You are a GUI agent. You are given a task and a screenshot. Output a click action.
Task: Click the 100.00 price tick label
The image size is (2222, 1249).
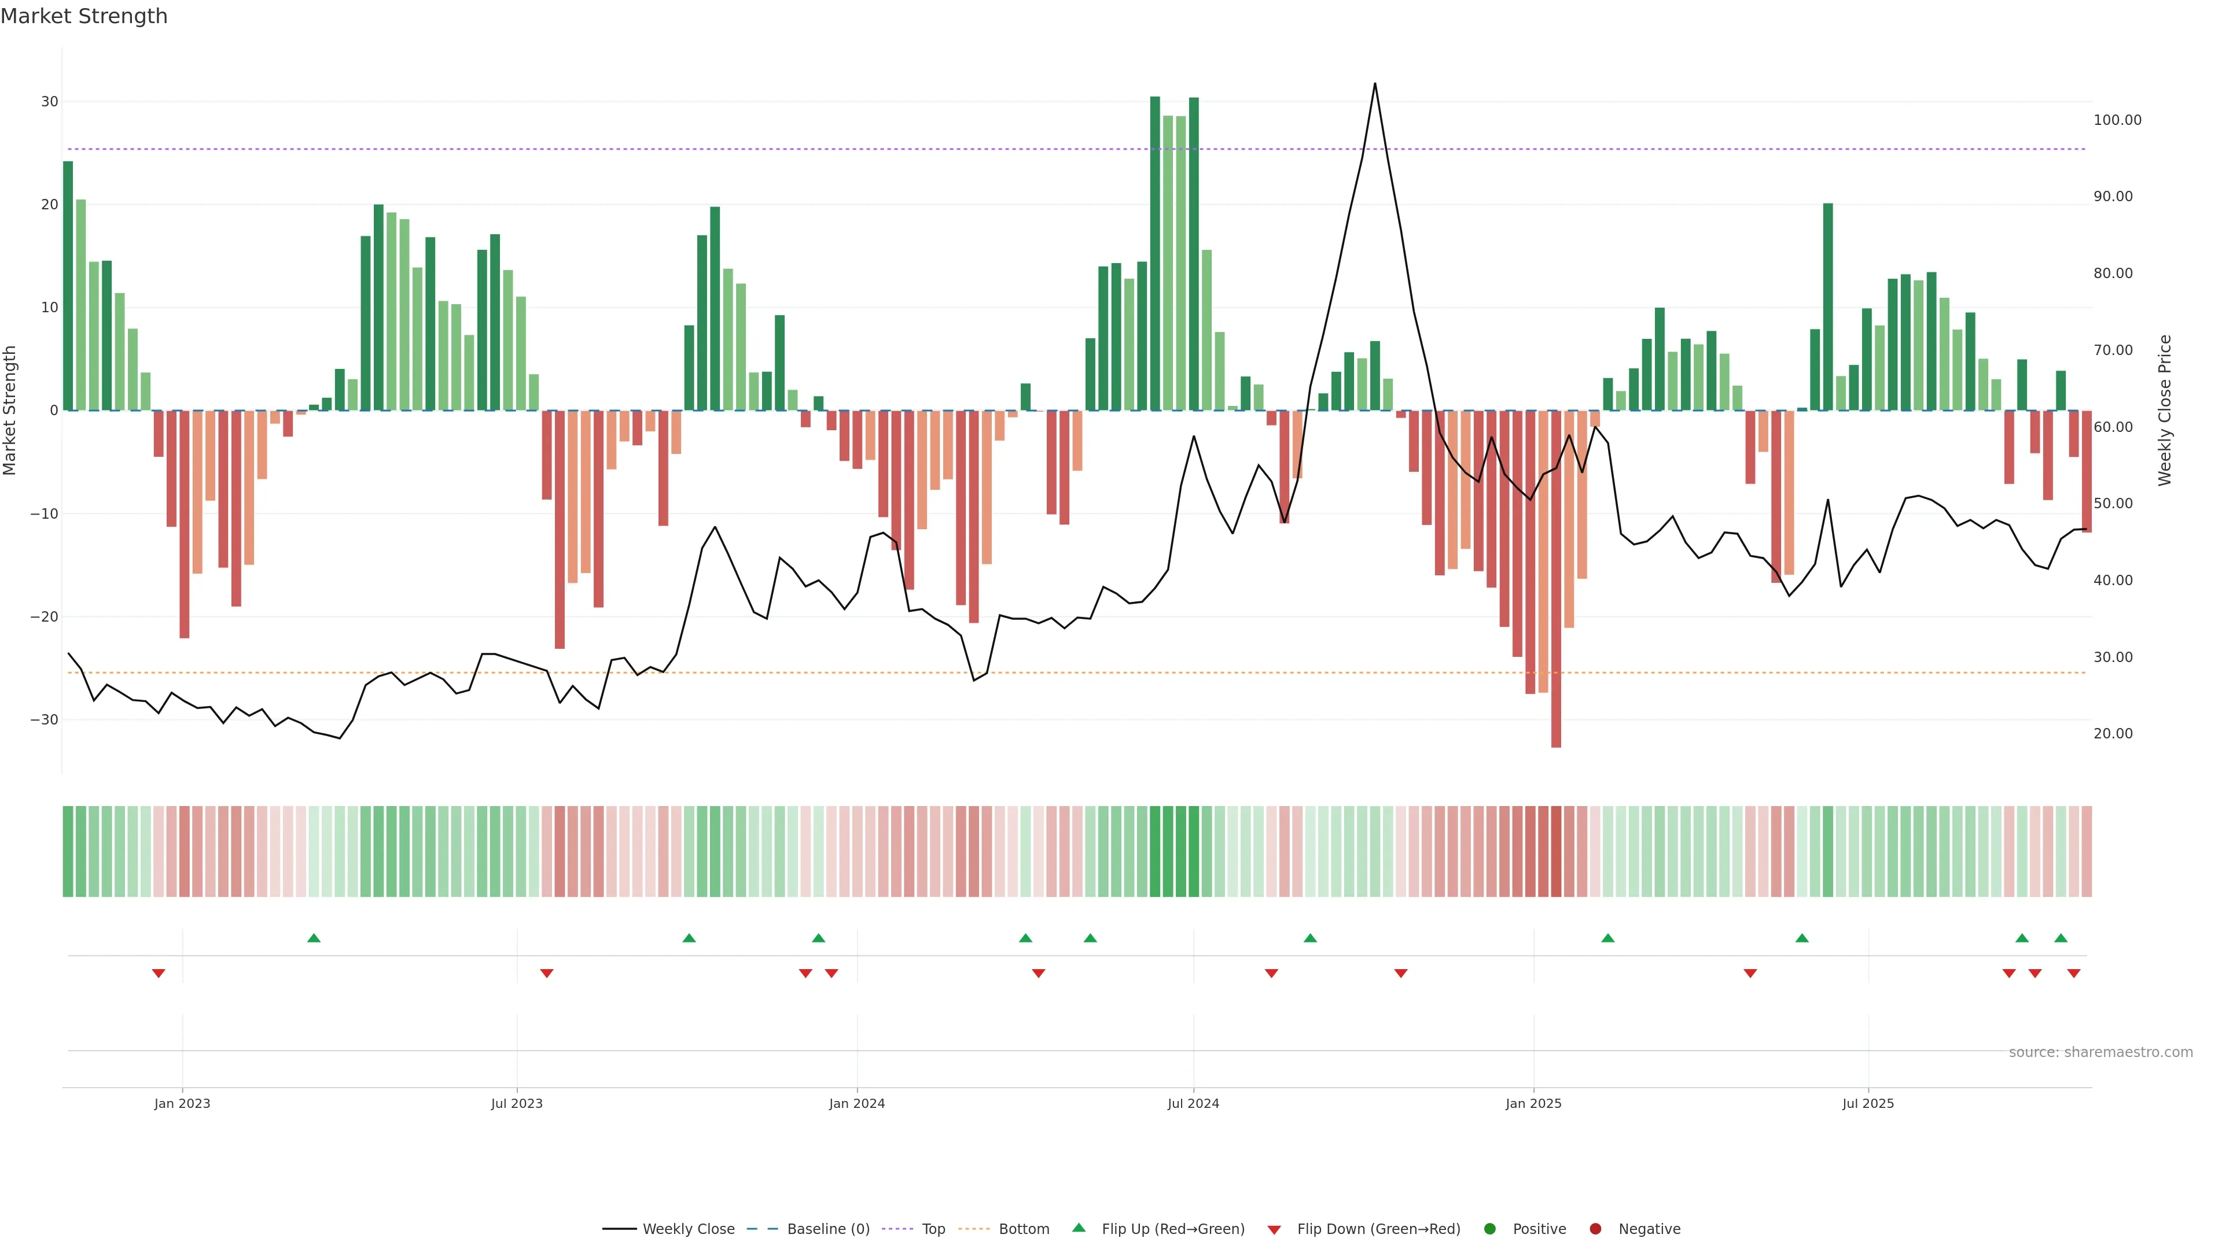click(x=2117, y=120)
